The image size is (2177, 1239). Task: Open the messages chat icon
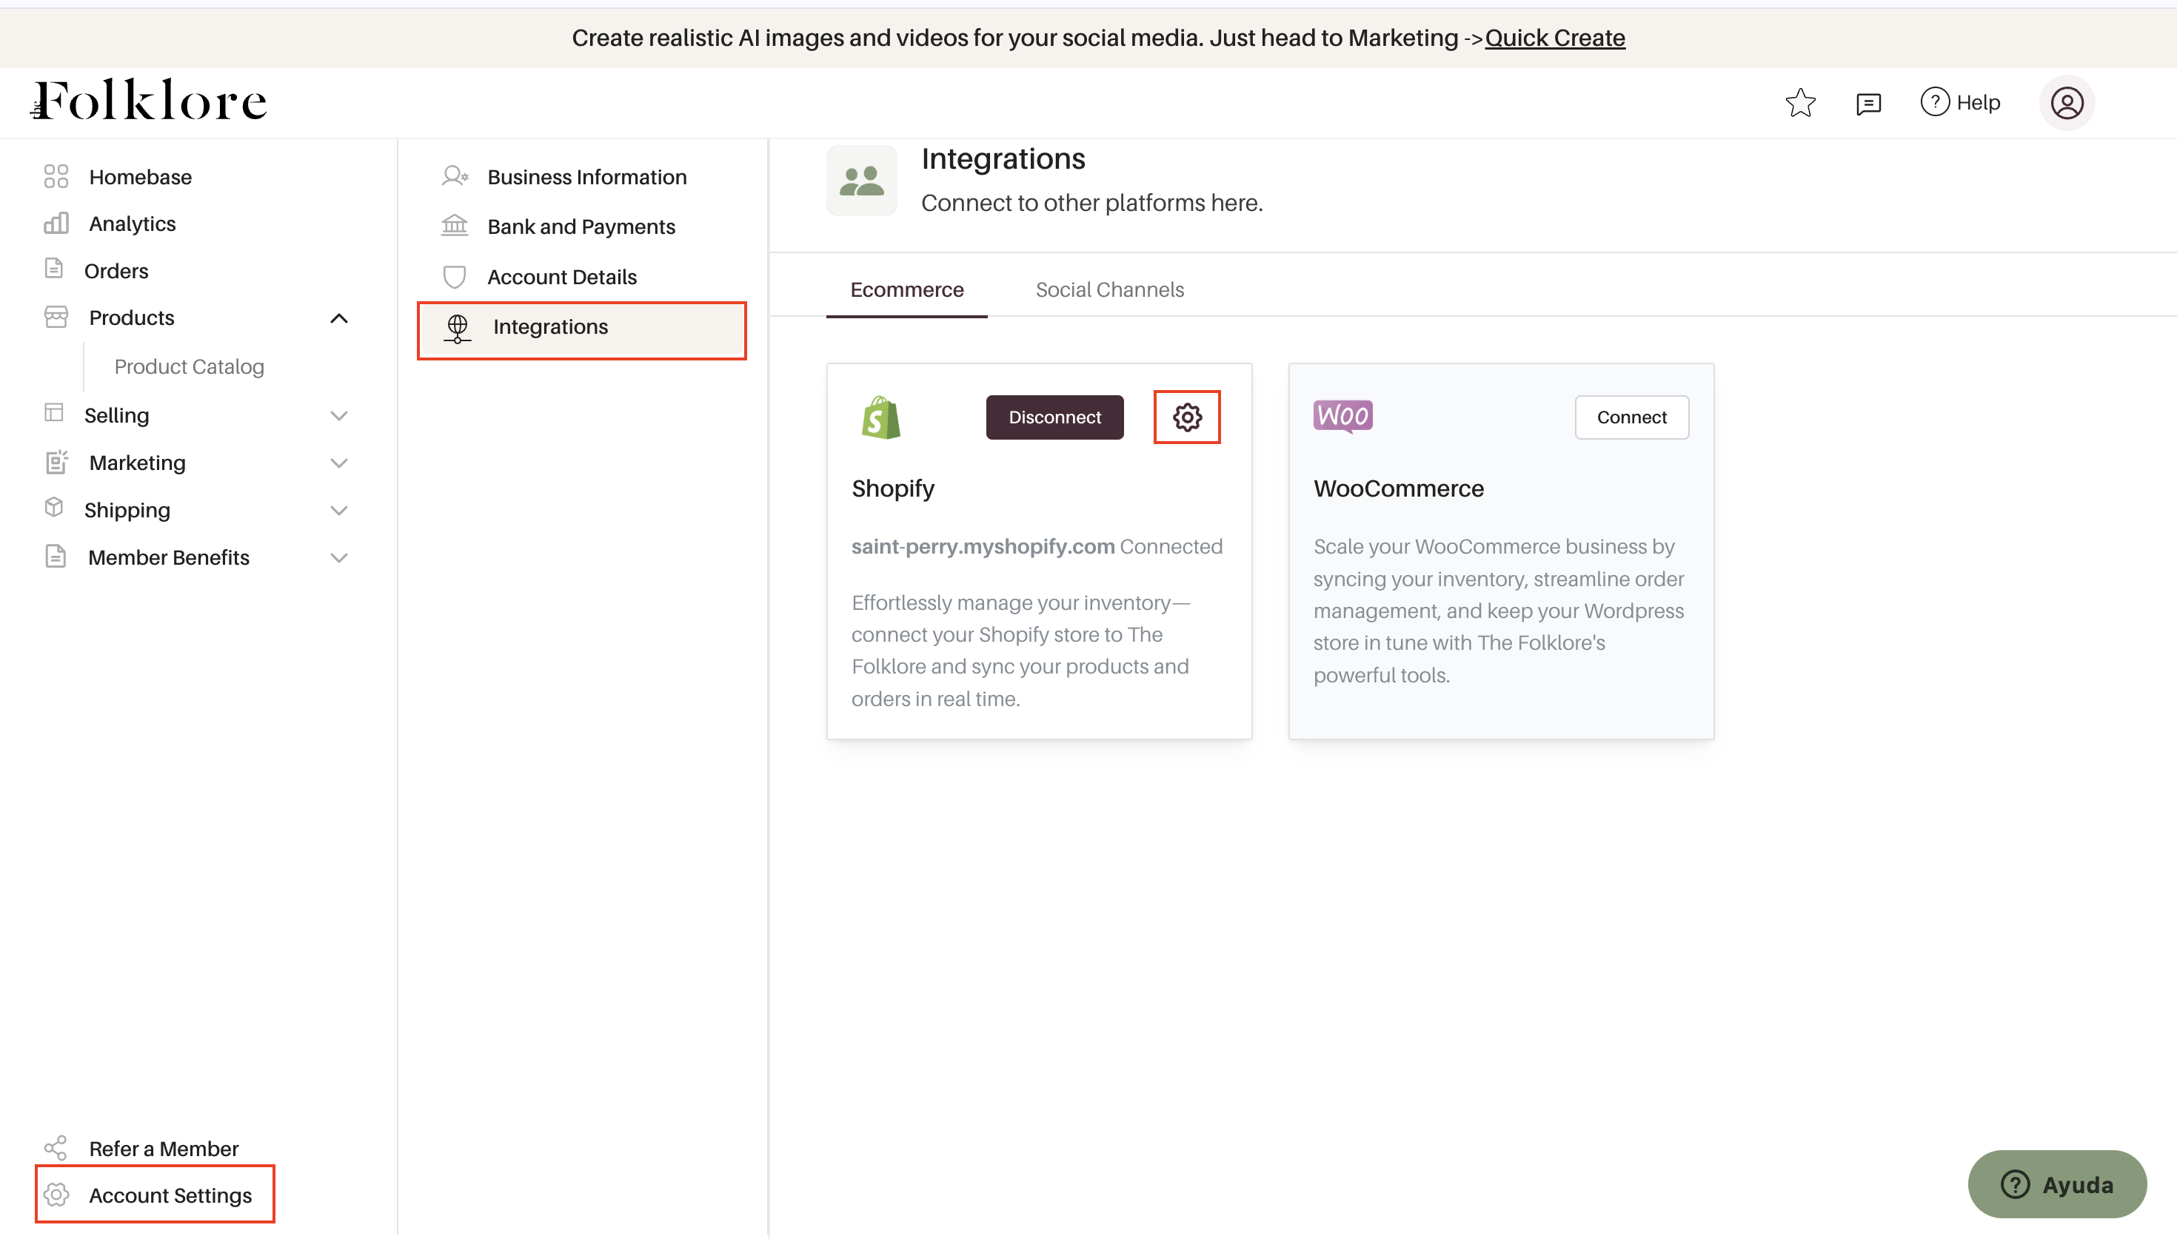pos(1868,103)
